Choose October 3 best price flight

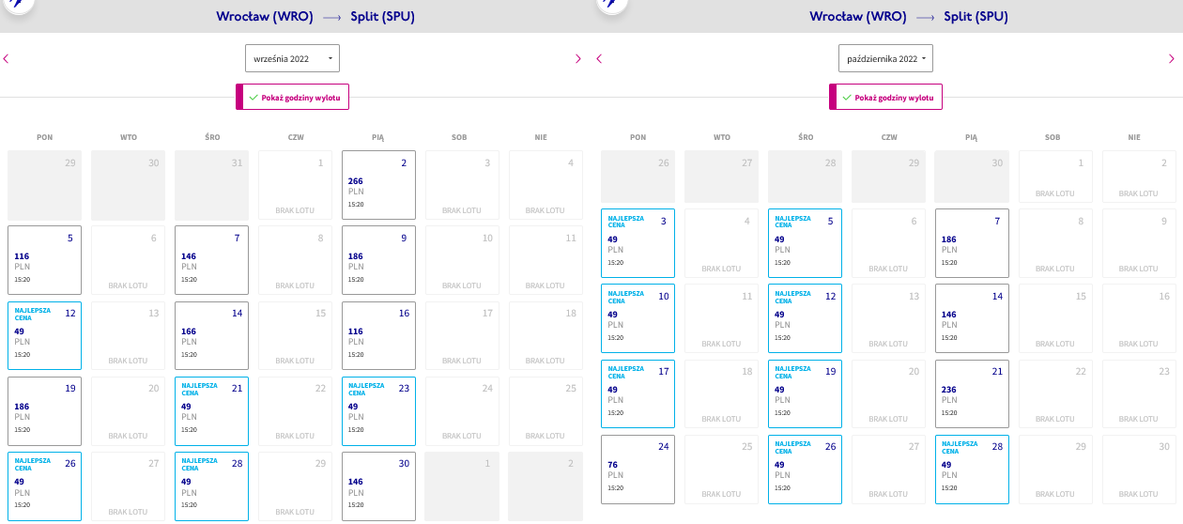coord(638,243)
